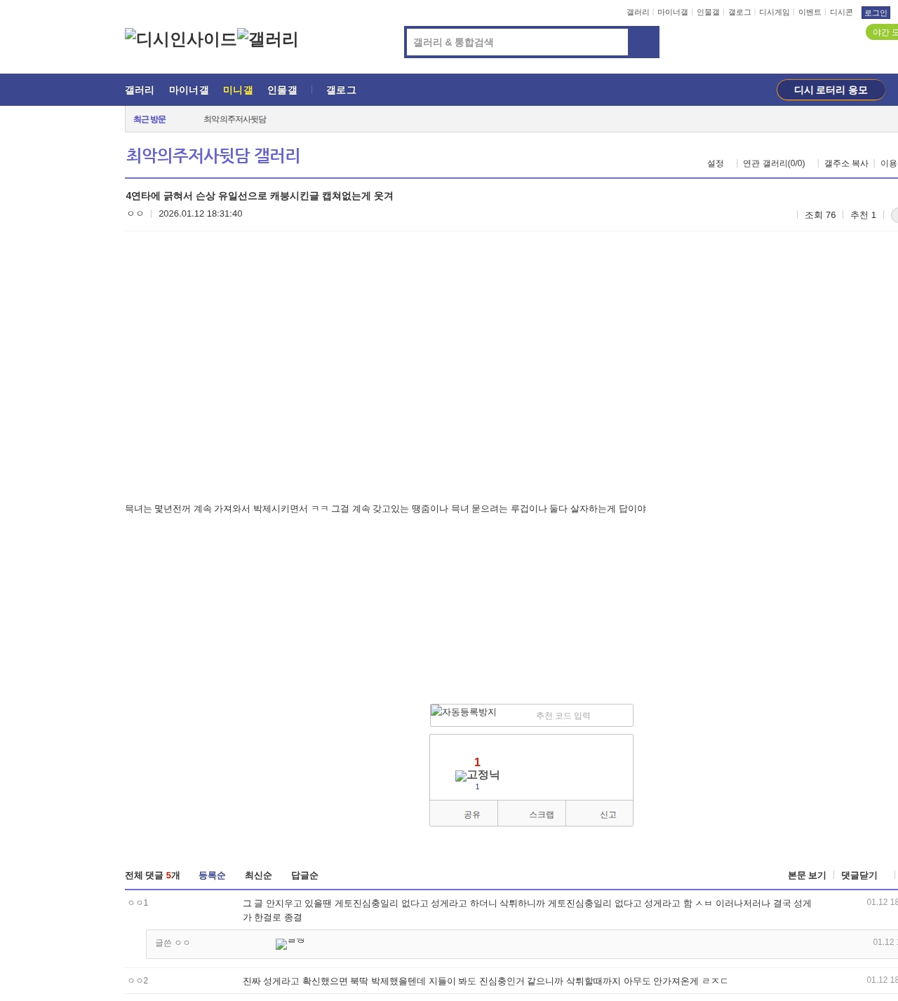Sort comments by 최신순
Screen dimensions: 898x1001
[258, 876]
